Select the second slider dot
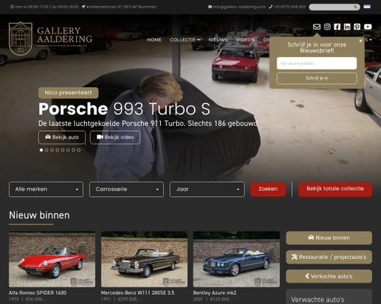 [x=47, y=150]
